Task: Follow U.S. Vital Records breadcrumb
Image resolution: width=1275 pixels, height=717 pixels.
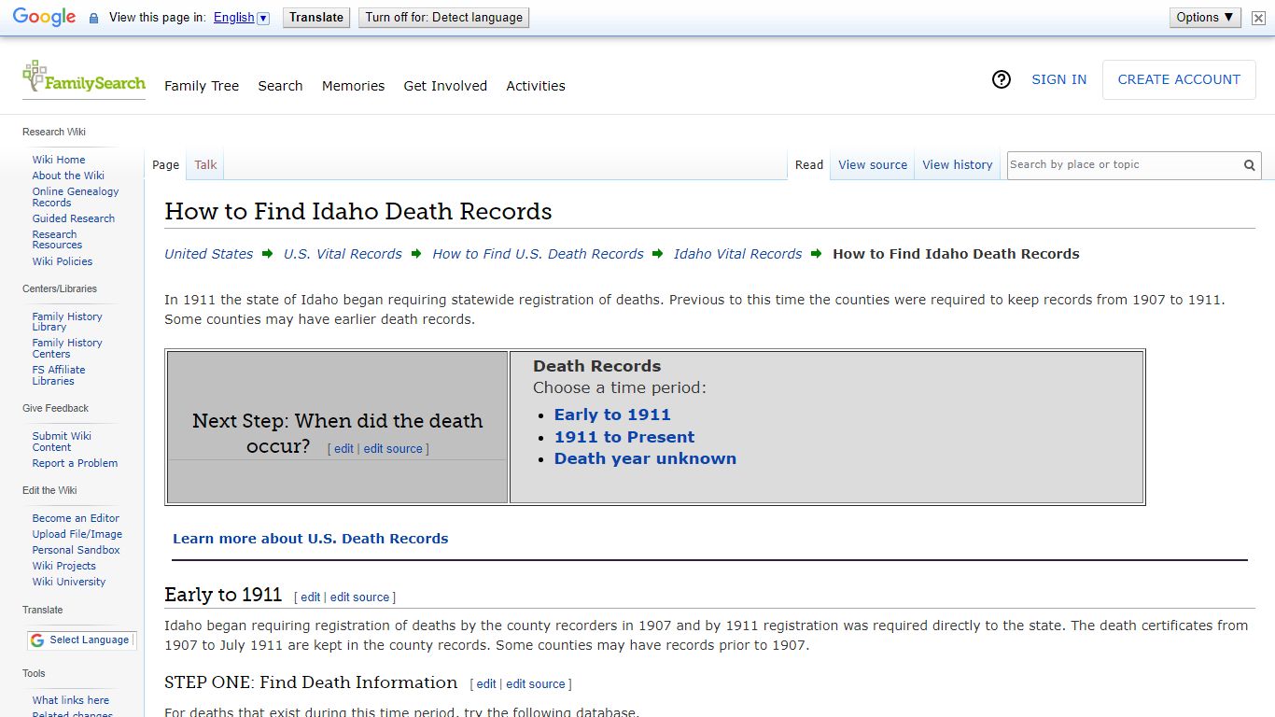Action: pyautogui.click(x=343, y=254)
